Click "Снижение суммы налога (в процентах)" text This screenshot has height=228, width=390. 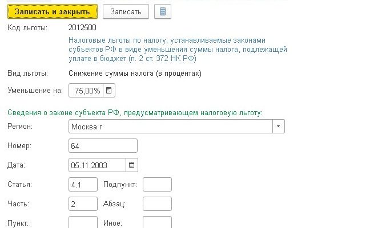(135, 74)
